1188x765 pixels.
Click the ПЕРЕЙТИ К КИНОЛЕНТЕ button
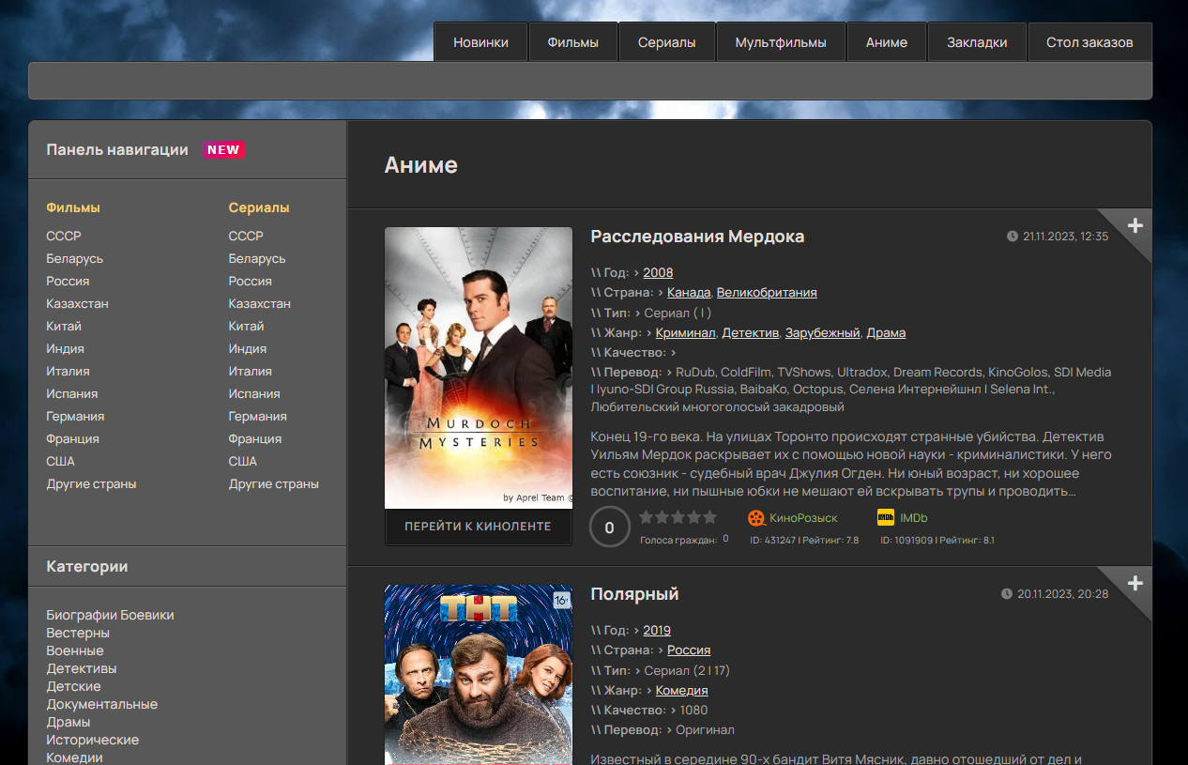point(479,527)
